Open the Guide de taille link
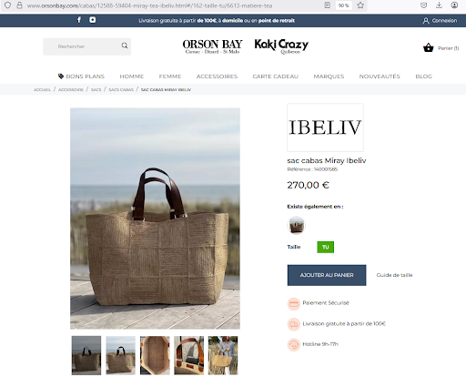466x377 pixels. tap(394, 275)
